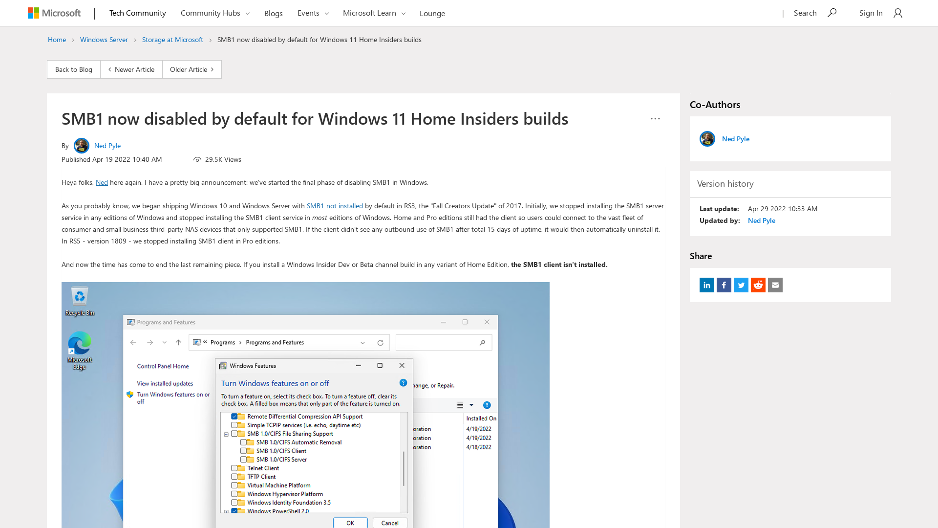Viewport: 938px width, 528px height.
Task: Click the up-folder arrow in Programs and Features
Action: pos(178,343)
